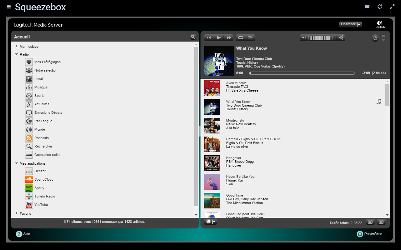The width and height of the screenshot is (401, 250).
Task: Raise volume with the loud speaker button
Action: 341,38
